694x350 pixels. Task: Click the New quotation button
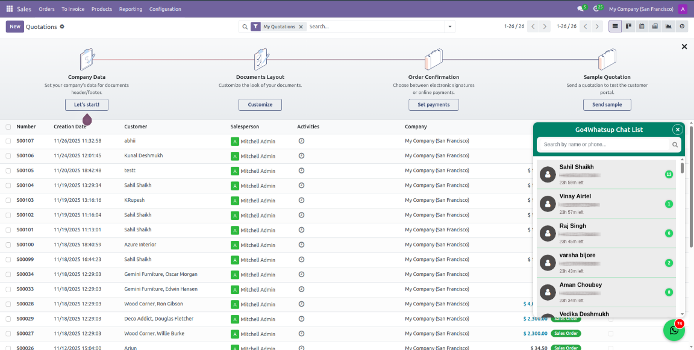(14, 27)
